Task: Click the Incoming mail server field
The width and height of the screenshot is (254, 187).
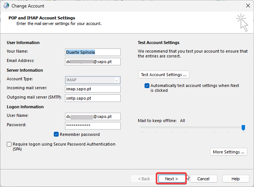Action: tap(93, 89)
